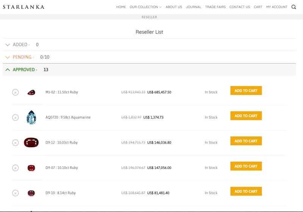Click the price US$ 1,374.73
The image size is (303, 212).
153,117
